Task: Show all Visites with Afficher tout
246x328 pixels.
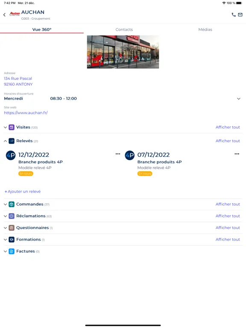Action: [228, 127]
